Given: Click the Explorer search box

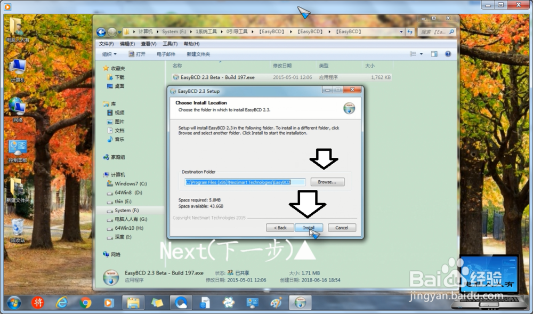Looking at the screenshot, I should 437,31.
